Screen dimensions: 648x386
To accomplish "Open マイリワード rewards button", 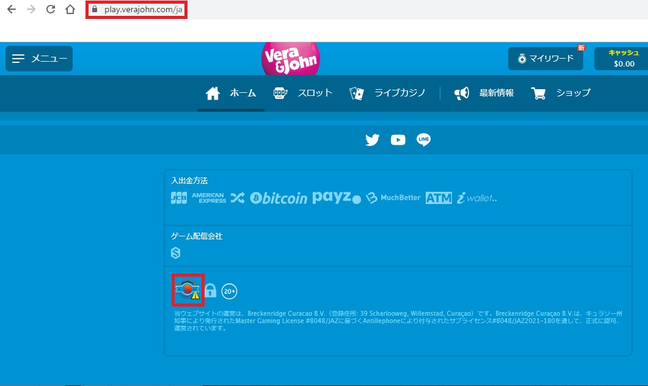I will coord(545,58).
